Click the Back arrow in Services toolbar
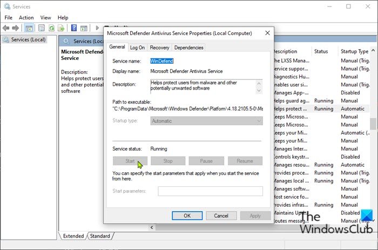Screen dimensions: 378x250 [x=6, y=28]
